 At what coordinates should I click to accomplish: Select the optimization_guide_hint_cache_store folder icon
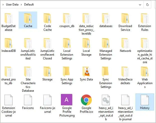pyautogui.click(x=145, y=43)
